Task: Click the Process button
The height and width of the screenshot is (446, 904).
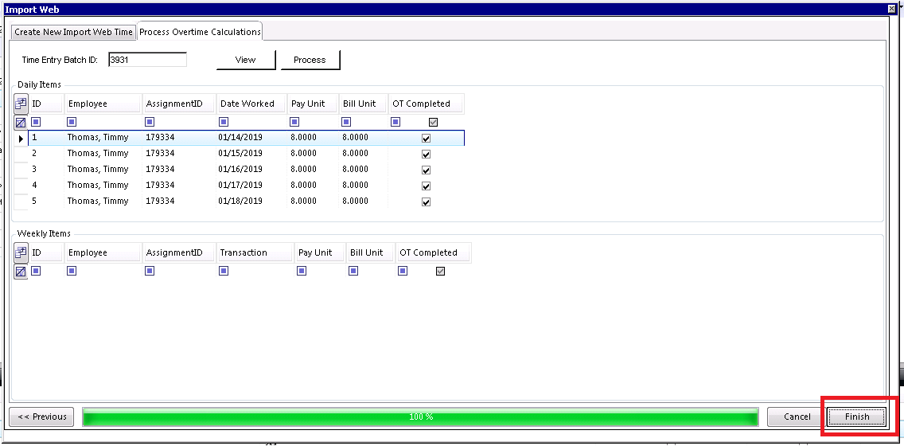Action: [310, 60]
